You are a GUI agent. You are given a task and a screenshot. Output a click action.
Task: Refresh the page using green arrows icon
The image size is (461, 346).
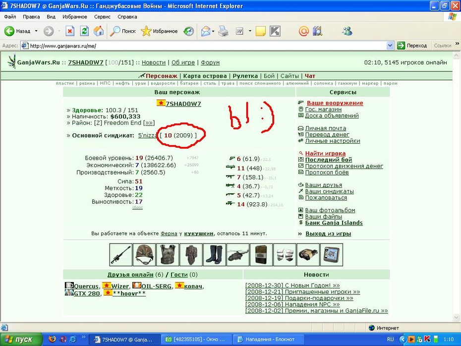click(x=84, y=31)
